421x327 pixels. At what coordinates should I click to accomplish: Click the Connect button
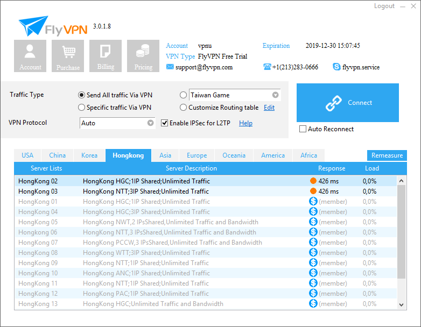click(x=347, y=103)
